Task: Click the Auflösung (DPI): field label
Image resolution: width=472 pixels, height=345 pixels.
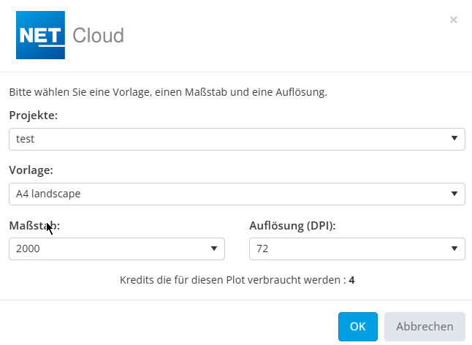Action: coord(292,226)
